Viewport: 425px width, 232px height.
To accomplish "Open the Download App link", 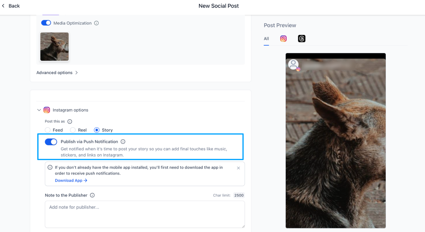I will click(x=71, y=181).
